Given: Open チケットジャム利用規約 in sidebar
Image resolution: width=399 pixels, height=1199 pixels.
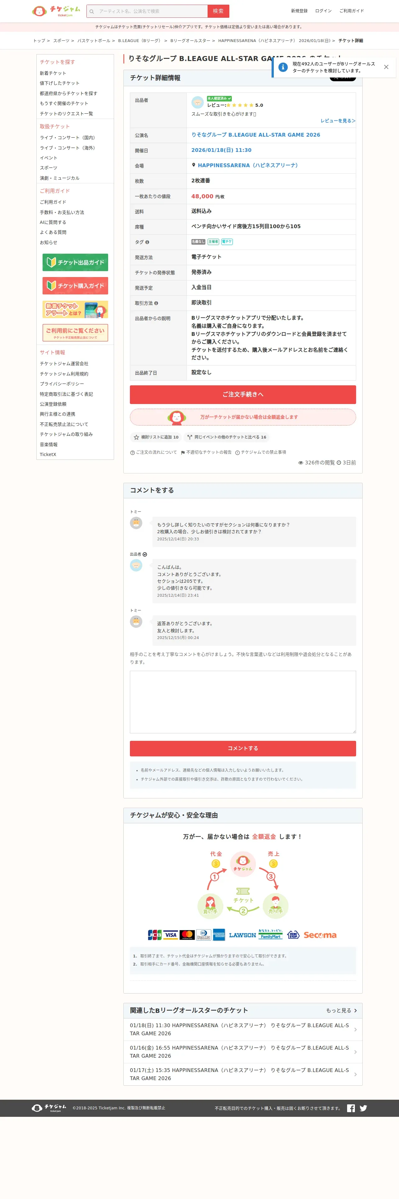Looking at the screenshot, I should 64,374.
